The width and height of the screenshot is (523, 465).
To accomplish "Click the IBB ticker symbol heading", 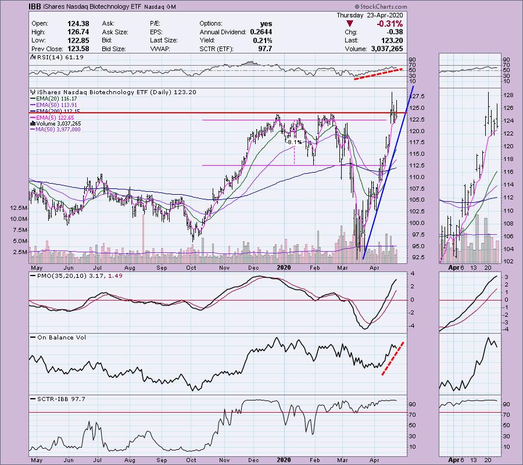I will coord(35,6).
